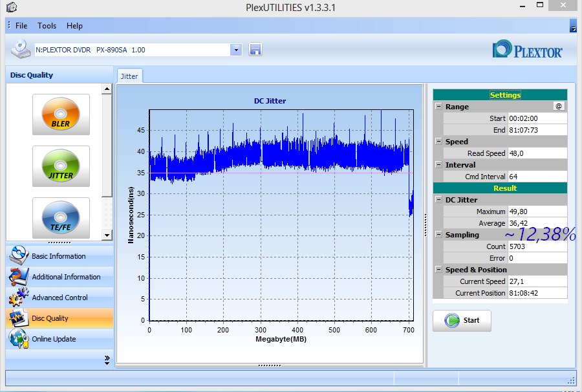This screenshot has height=392, width=582.
Task: Collapse the Interval settings group
Action: [438, 165]
